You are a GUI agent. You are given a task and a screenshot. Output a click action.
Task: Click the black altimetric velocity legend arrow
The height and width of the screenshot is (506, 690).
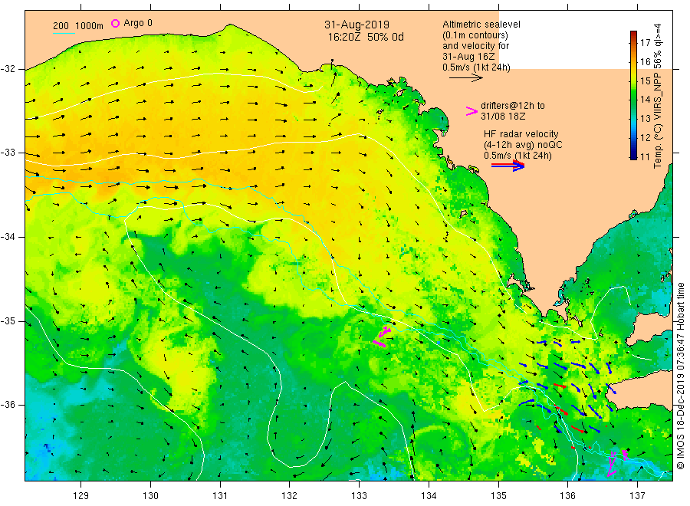[466, 78]
